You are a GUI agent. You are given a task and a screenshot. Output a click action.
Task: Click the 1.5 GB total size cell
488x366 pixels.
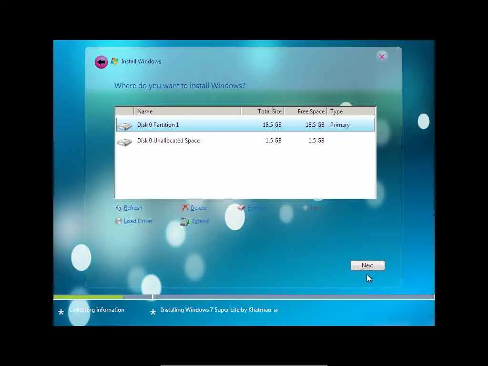click(274, 141)
